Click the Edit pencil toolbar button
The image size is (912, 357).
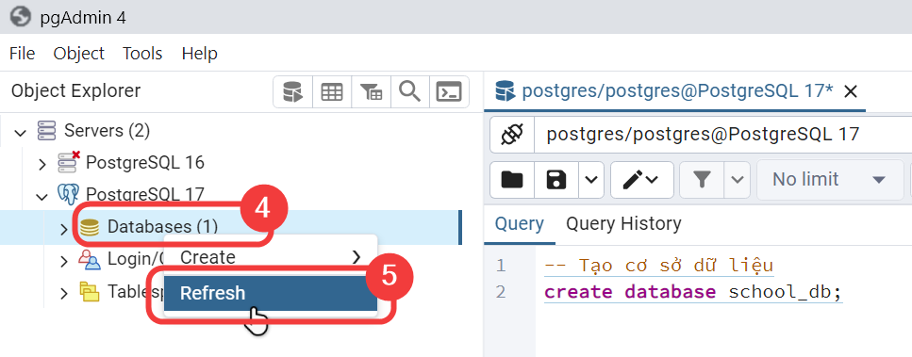coord(641,180)
